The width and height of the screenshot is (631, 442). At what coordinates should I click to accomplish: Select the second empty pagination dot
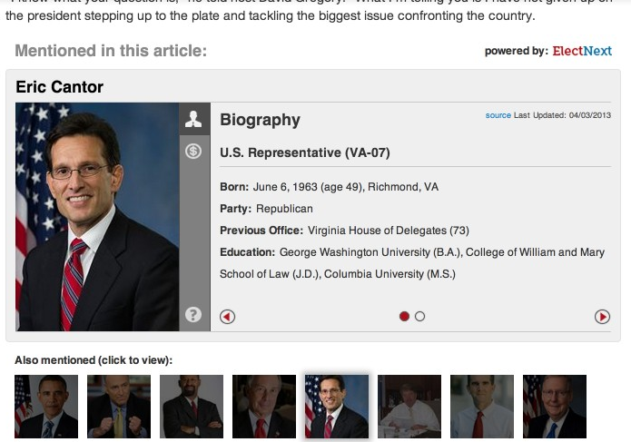pos(419,316)
